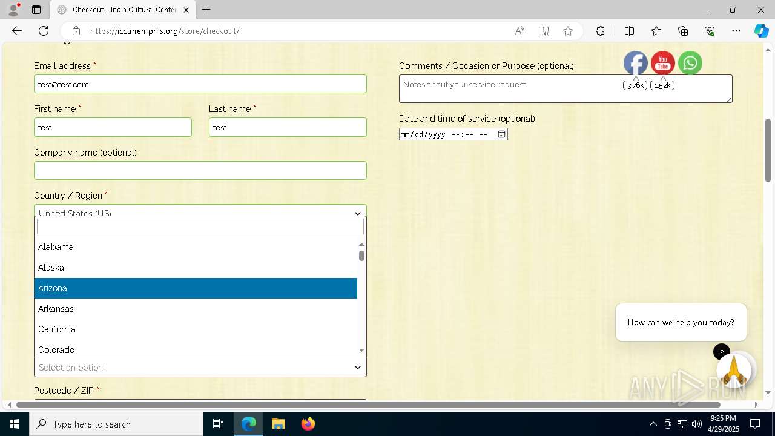Open the chat widget praying-hands icon
Viewport: 775px width, 436px height.
(734, 370)
